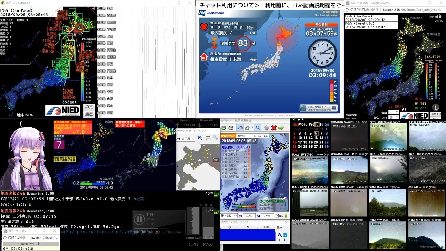Pause the music player widget
The width and height of the screenshot is (446, 251).
[x=139, y=219]
